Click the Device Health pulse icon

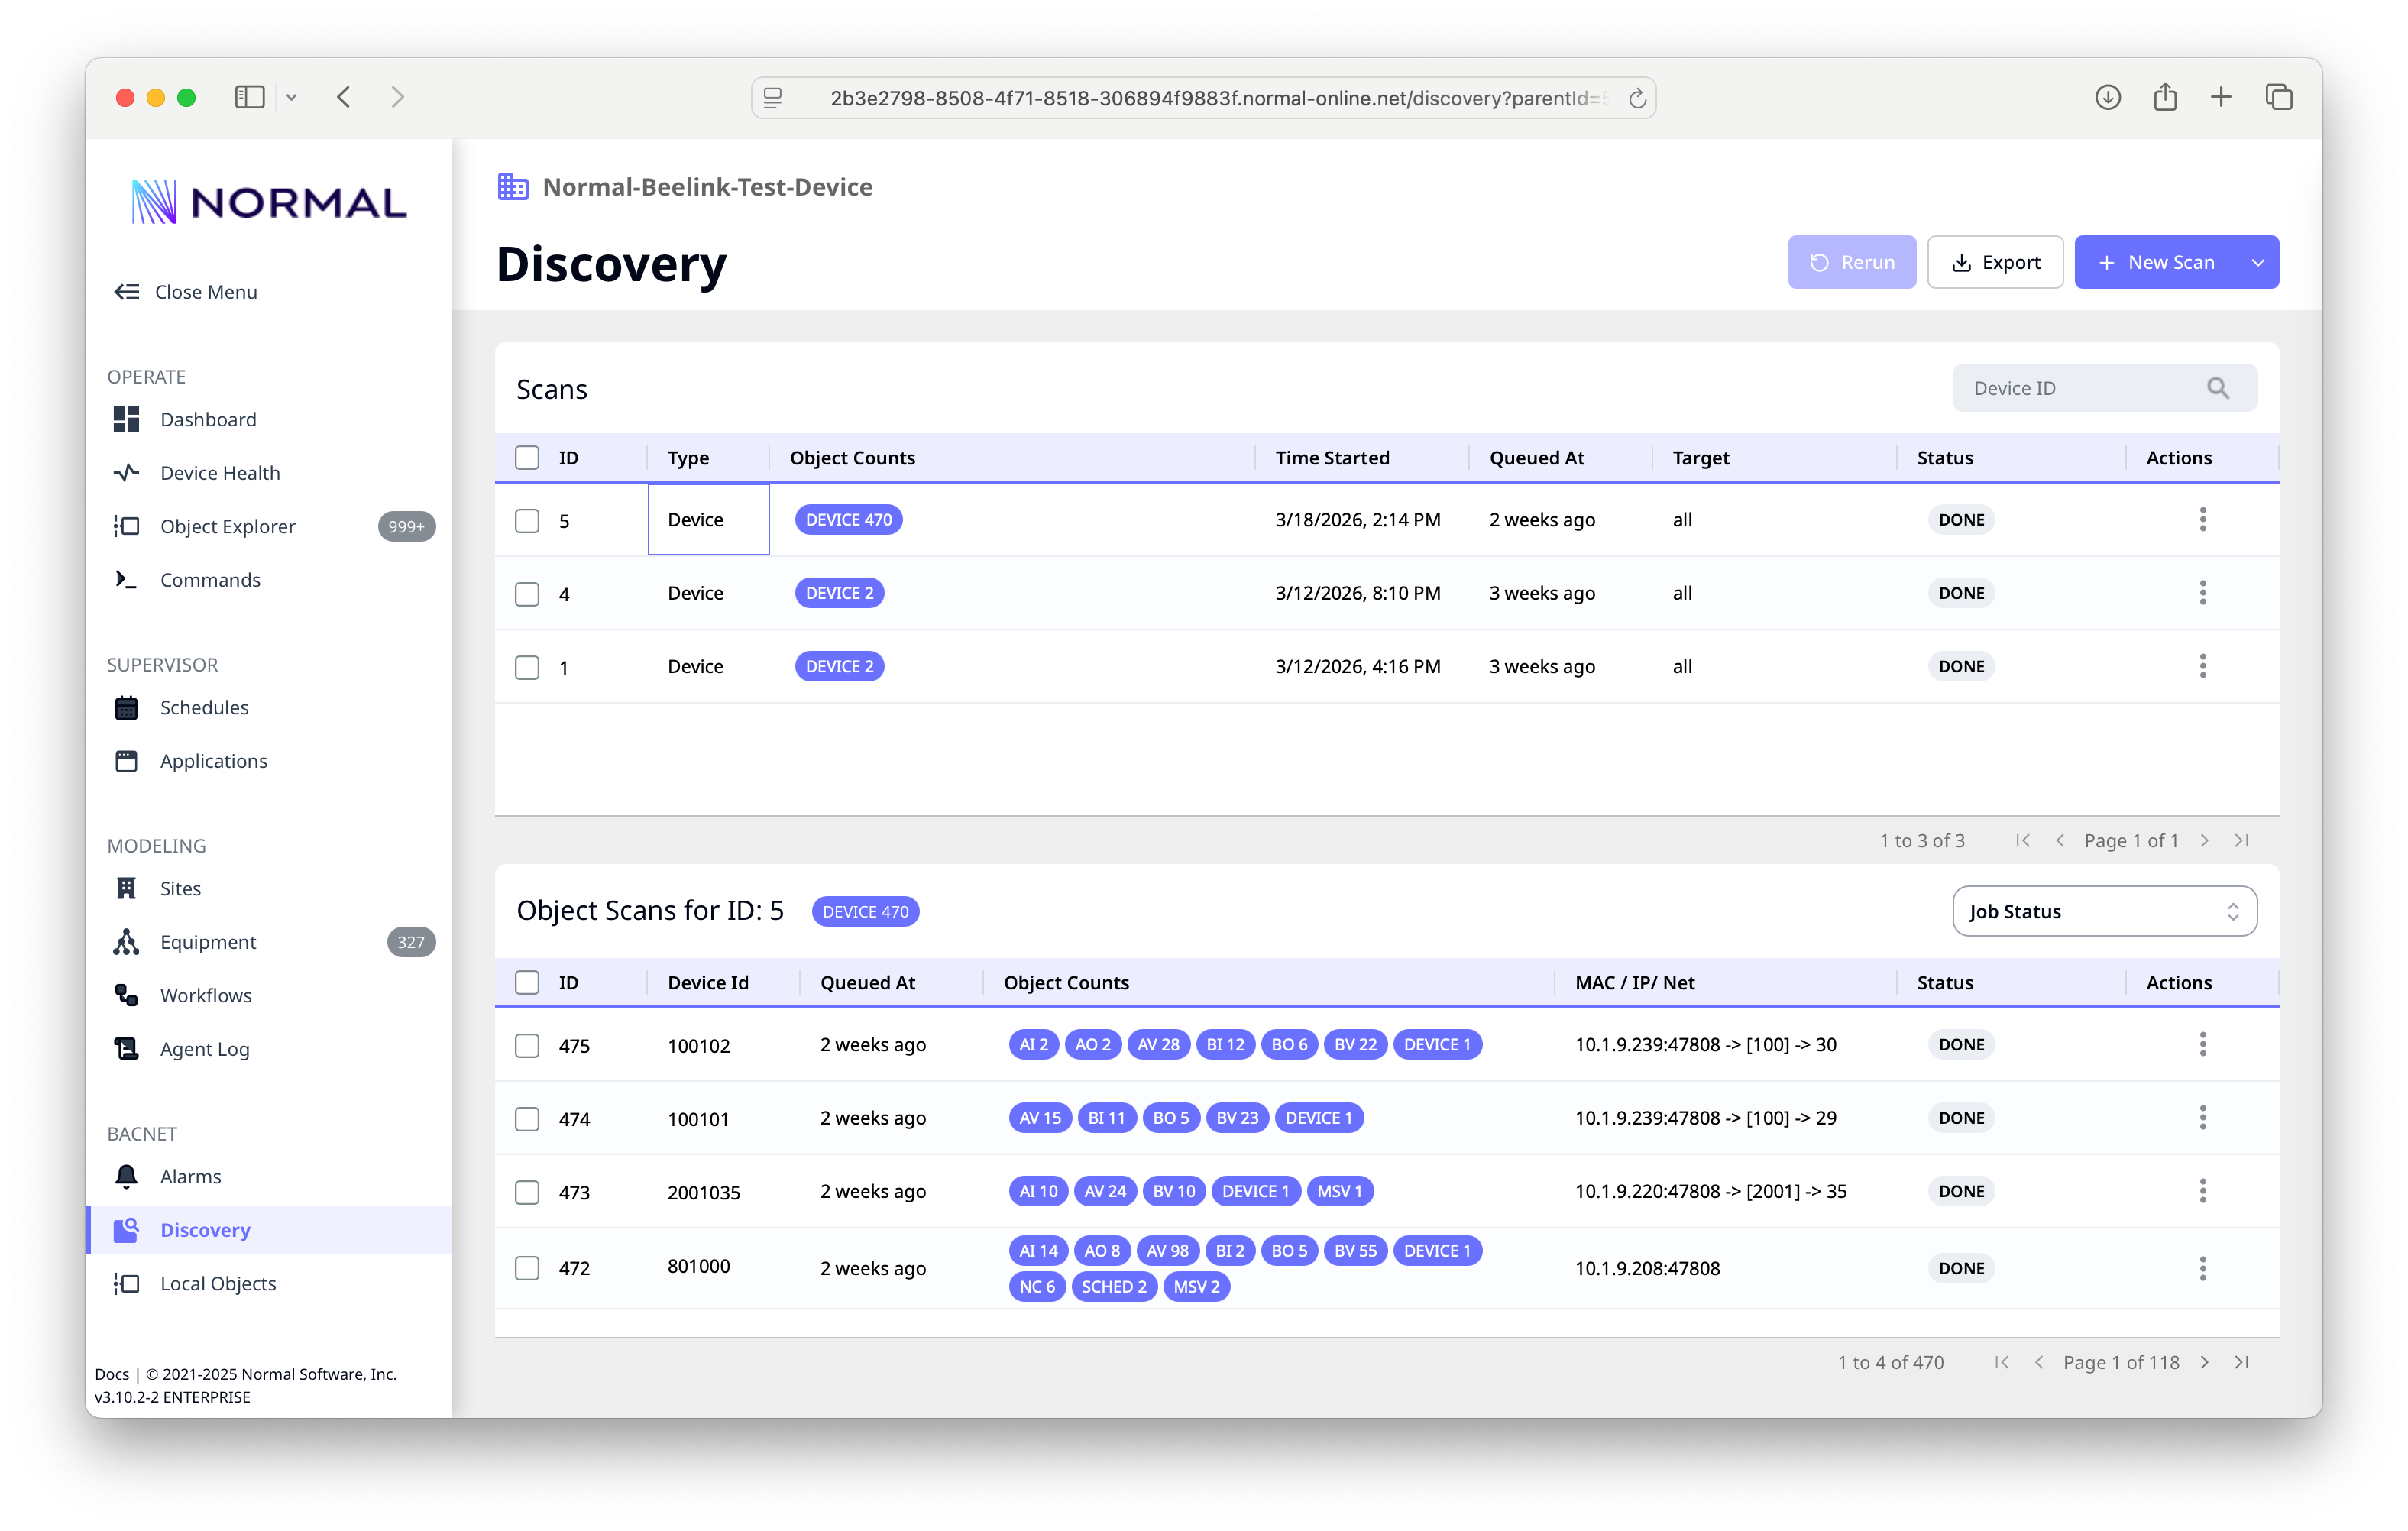[x=126, y=473]
